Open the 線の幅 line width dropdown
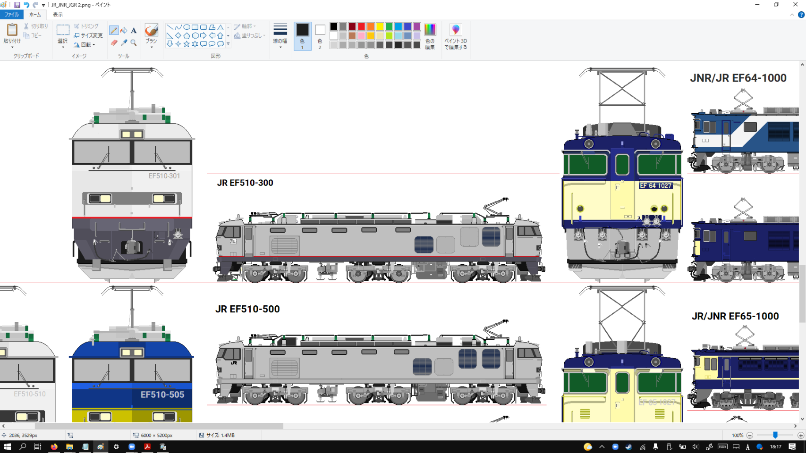 pos(280,36)
